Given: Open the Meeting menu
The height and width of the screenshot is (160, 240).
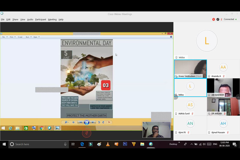Looking at the screenshot, I should (52, 20).
